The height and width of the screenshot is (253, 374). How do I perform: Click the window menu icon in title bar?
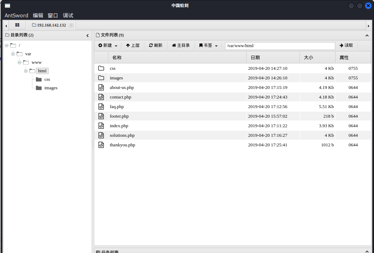click(x=7, y=5)
